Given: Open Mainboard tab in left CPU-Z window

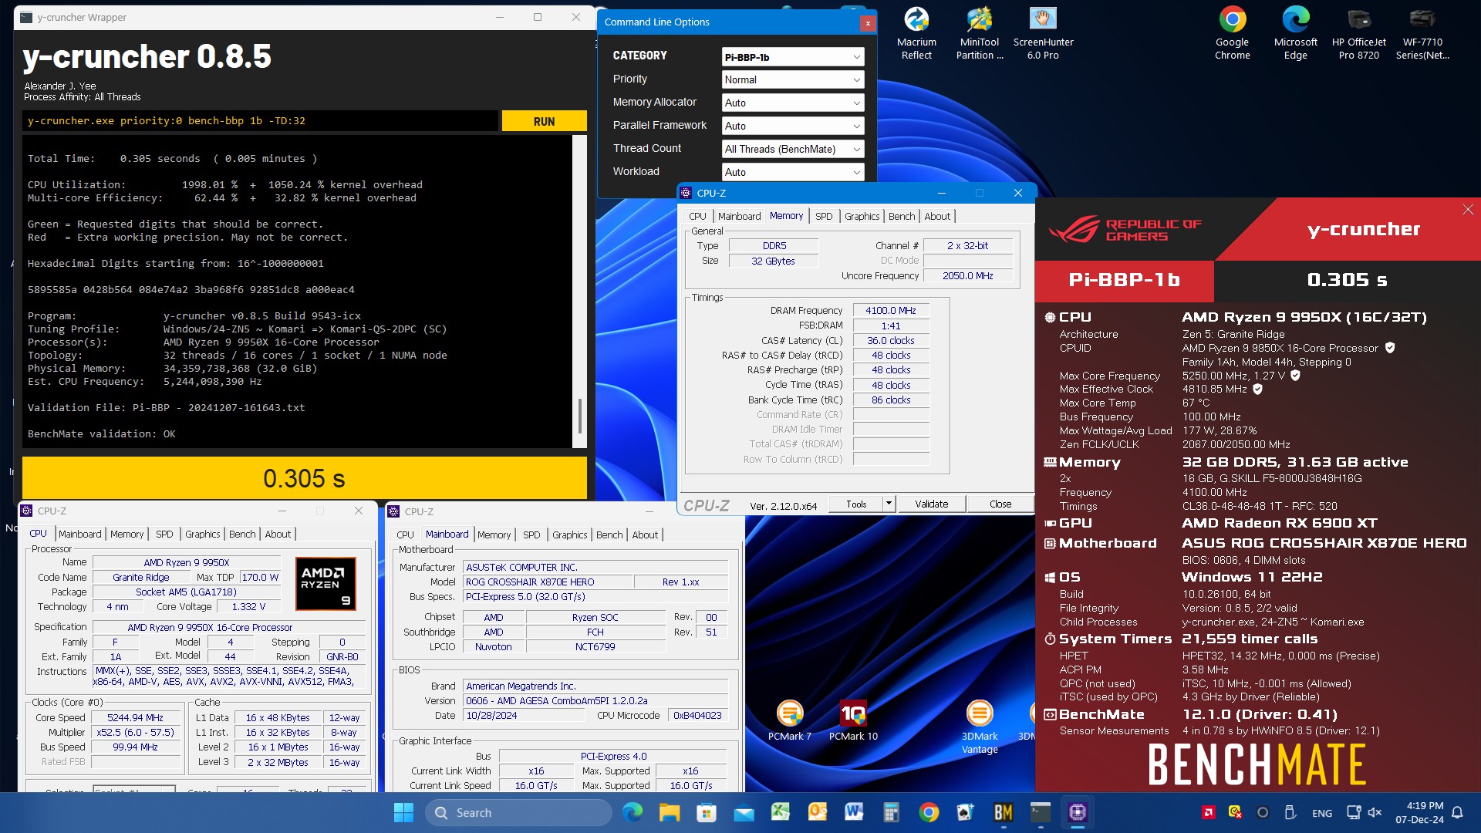Looking at the screenshot, I should coord(80,534).
